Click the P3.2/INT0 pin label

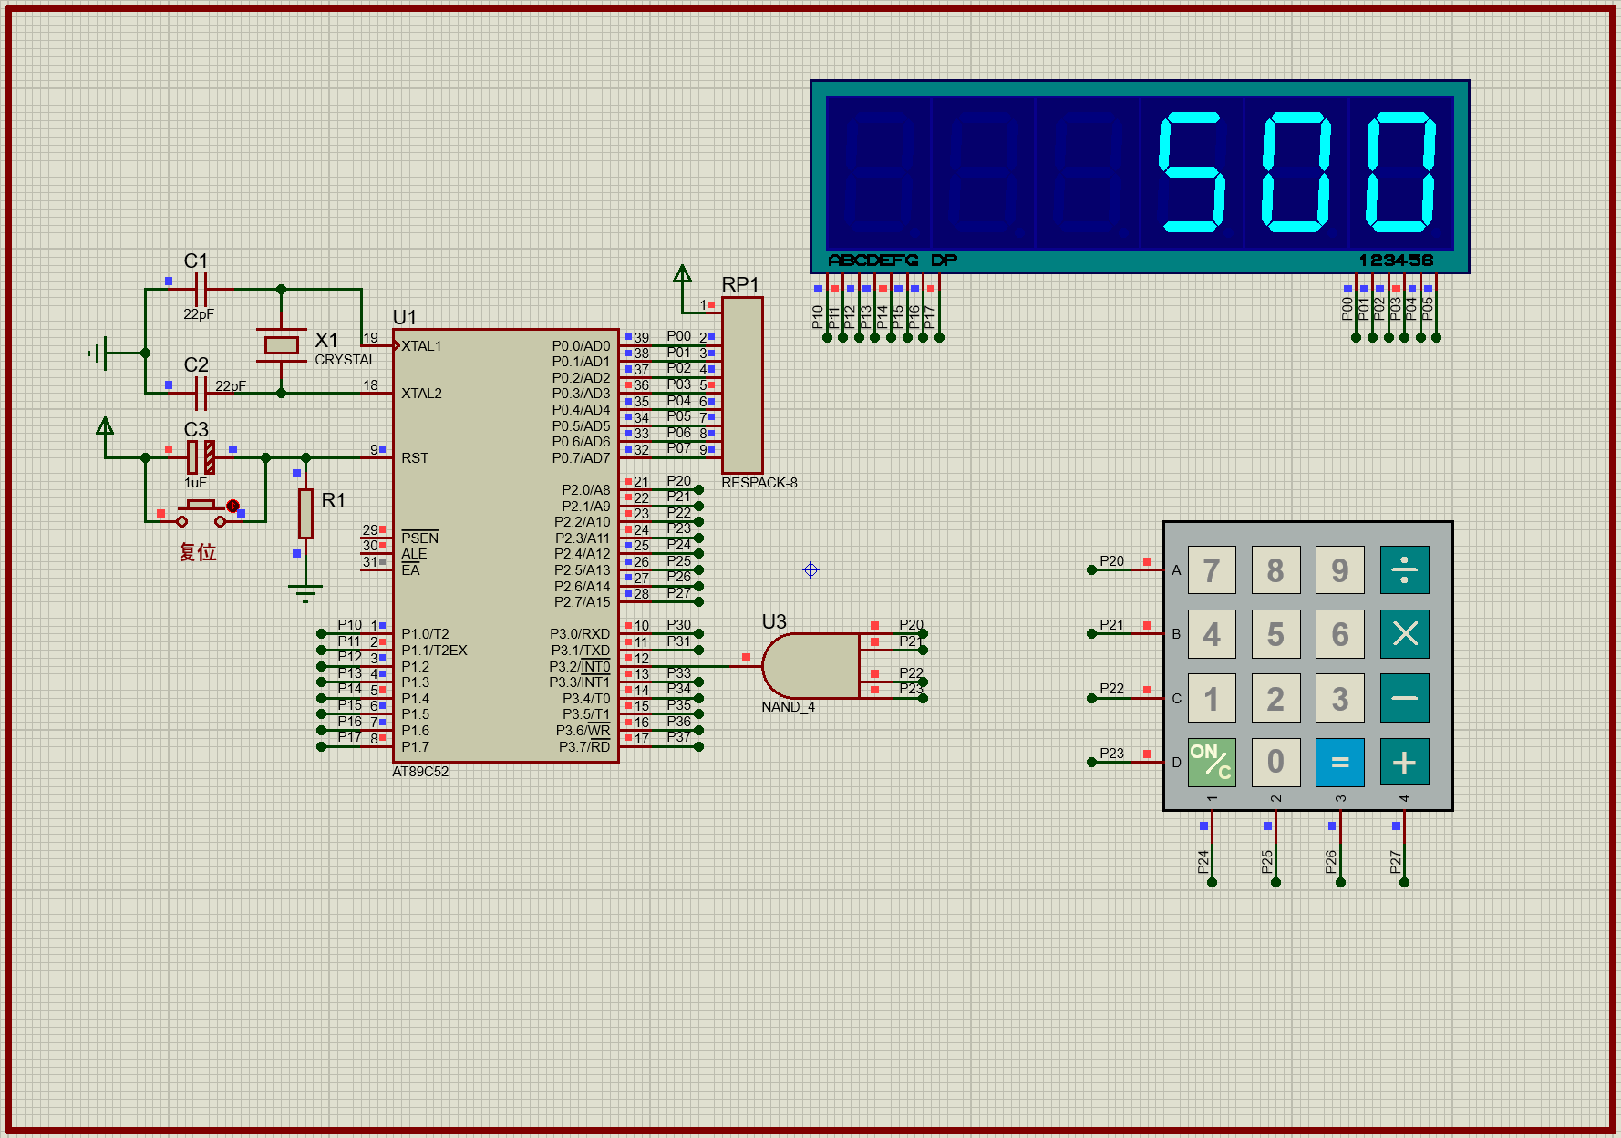point(580,666)
